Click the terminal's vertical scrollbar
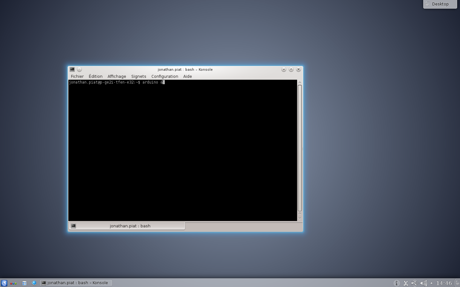The image size is (460, 287). pyautogui.click(x=300, y=148)
